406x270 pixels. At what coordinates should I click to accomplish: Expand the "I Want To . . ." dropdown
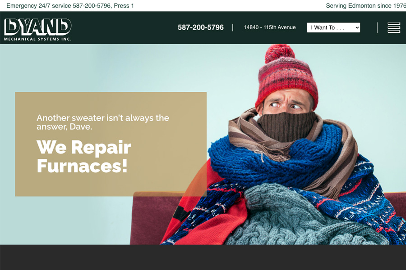tap(333, 27)
